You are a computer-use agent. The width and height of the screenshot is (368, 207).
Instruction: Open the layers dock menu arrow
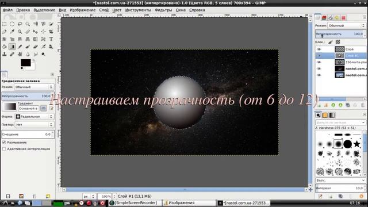364,17
